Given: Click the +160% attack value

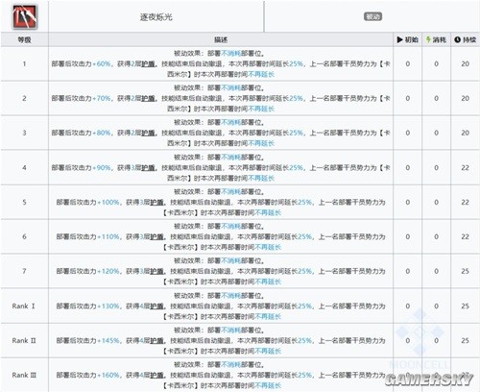Looking at the screenshot, I should coord(108,375).
